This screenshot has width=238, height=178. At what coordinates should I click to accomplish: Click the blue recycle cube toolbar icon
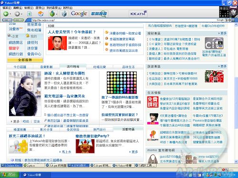pos(64,14)
